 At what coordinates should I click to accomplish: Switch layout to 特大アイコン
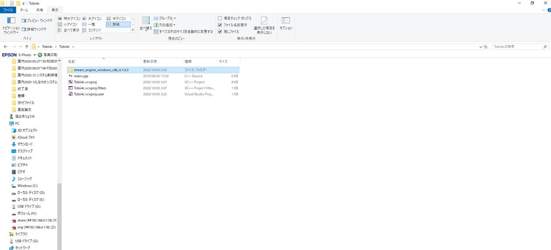pos(69,19)
